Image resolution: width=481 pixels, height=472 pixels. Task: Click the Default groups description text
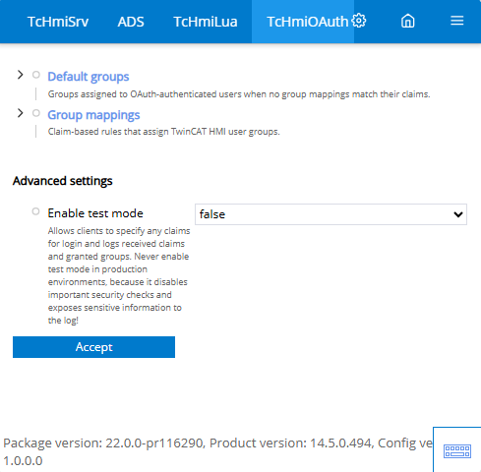(x=239, y=94)
